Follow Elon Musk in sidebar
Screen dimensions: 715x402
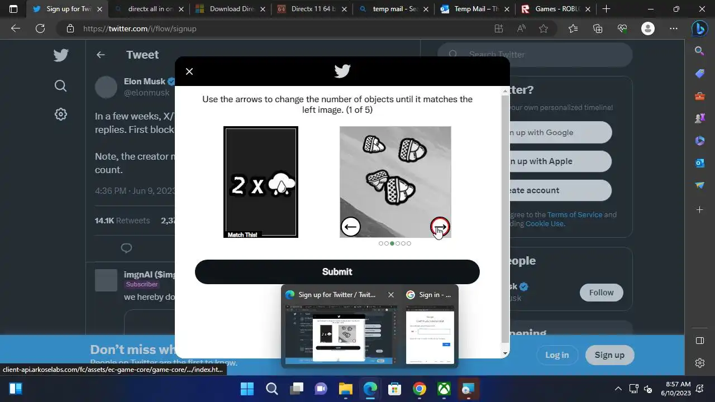(x=601, y=293)
